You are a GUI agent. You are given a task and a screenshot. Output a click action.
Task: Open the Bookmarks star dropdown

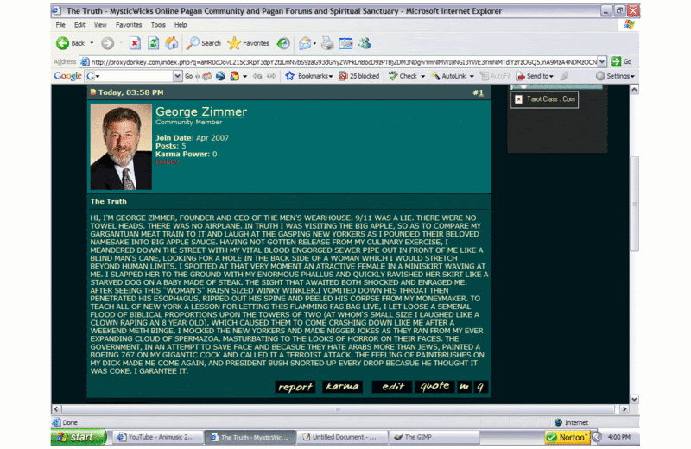tap(309, 76)
